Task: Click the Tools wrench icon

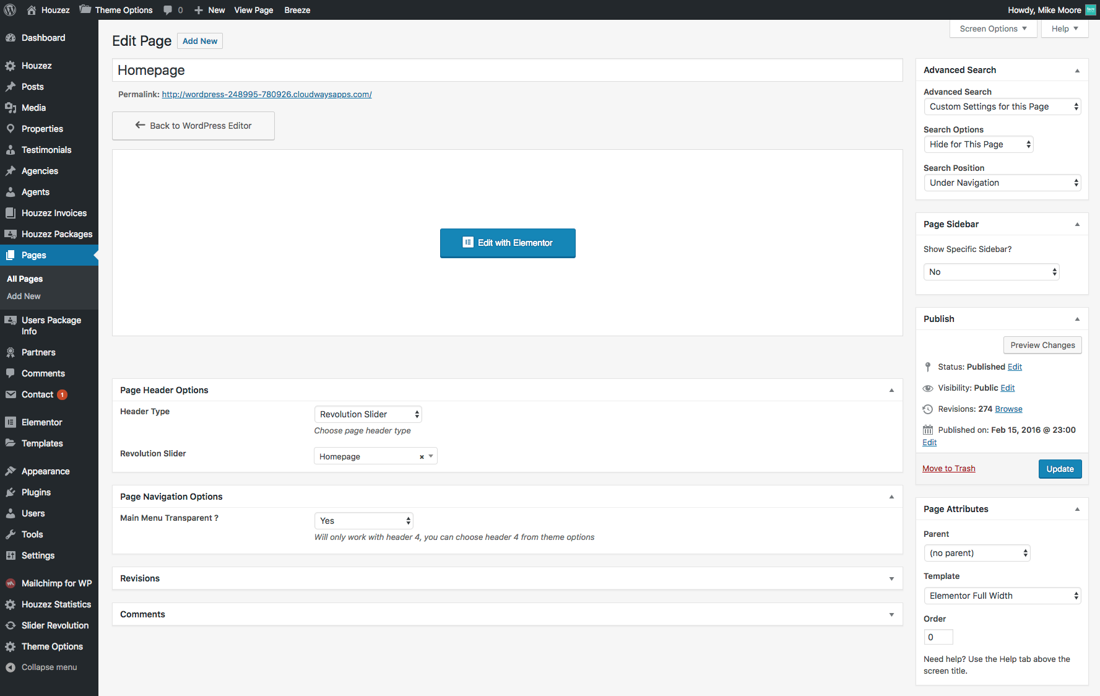Action: point(11,534)
